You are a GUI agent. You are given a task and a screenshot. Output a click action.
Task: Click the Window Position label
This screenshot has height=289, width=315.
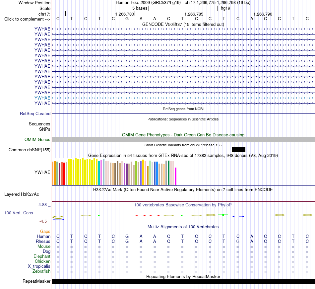point(34,3)
